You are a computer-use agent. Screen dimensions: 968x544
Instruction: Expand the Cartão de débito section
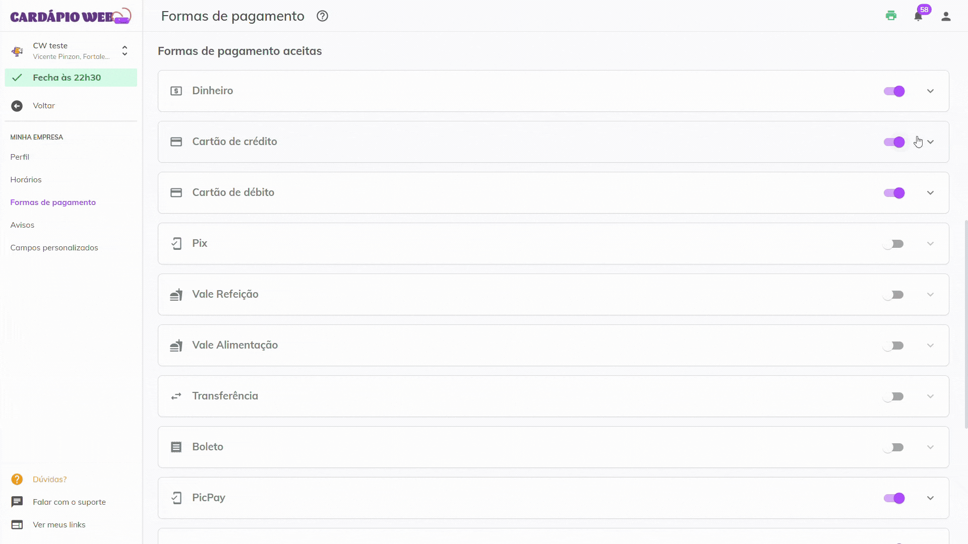click(x=930, y=193)
